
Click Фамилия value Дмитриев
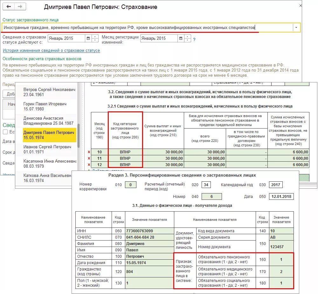point(149,243)
